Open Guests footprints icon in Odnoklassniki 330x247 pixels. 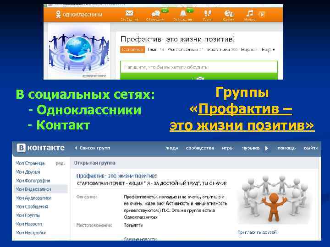click(207, 13)
